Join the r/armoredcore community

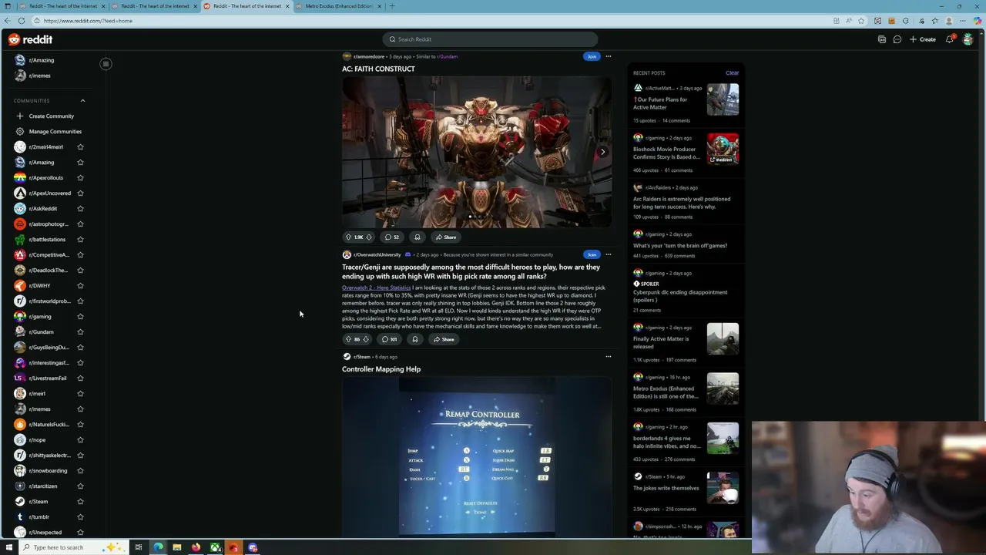(592, 56)
